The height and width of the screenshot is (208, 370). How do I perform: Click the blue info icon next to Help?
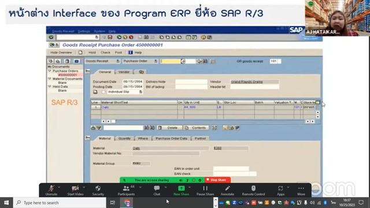(x=131, y=53)
